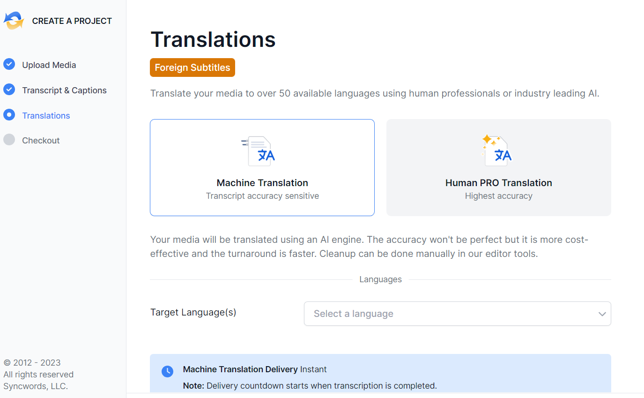Click the Machine Translation Delivery Instant text
This screenshot has width=644, height=398.
pos(255,369)
